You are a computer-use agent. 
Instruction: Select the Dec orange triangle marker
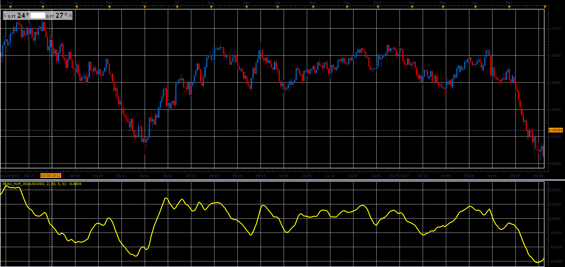click(x=347, y=7)
